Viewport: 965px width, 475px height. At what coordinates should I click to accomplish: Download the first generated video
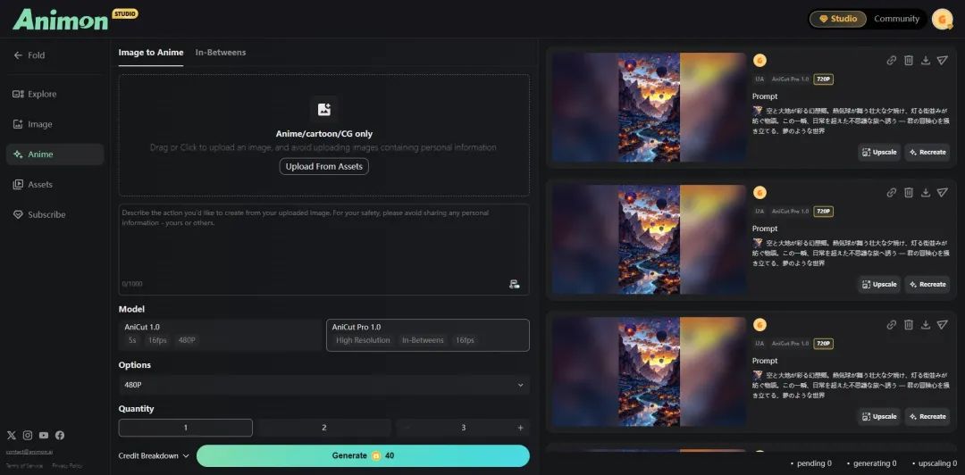coord(925,61)
